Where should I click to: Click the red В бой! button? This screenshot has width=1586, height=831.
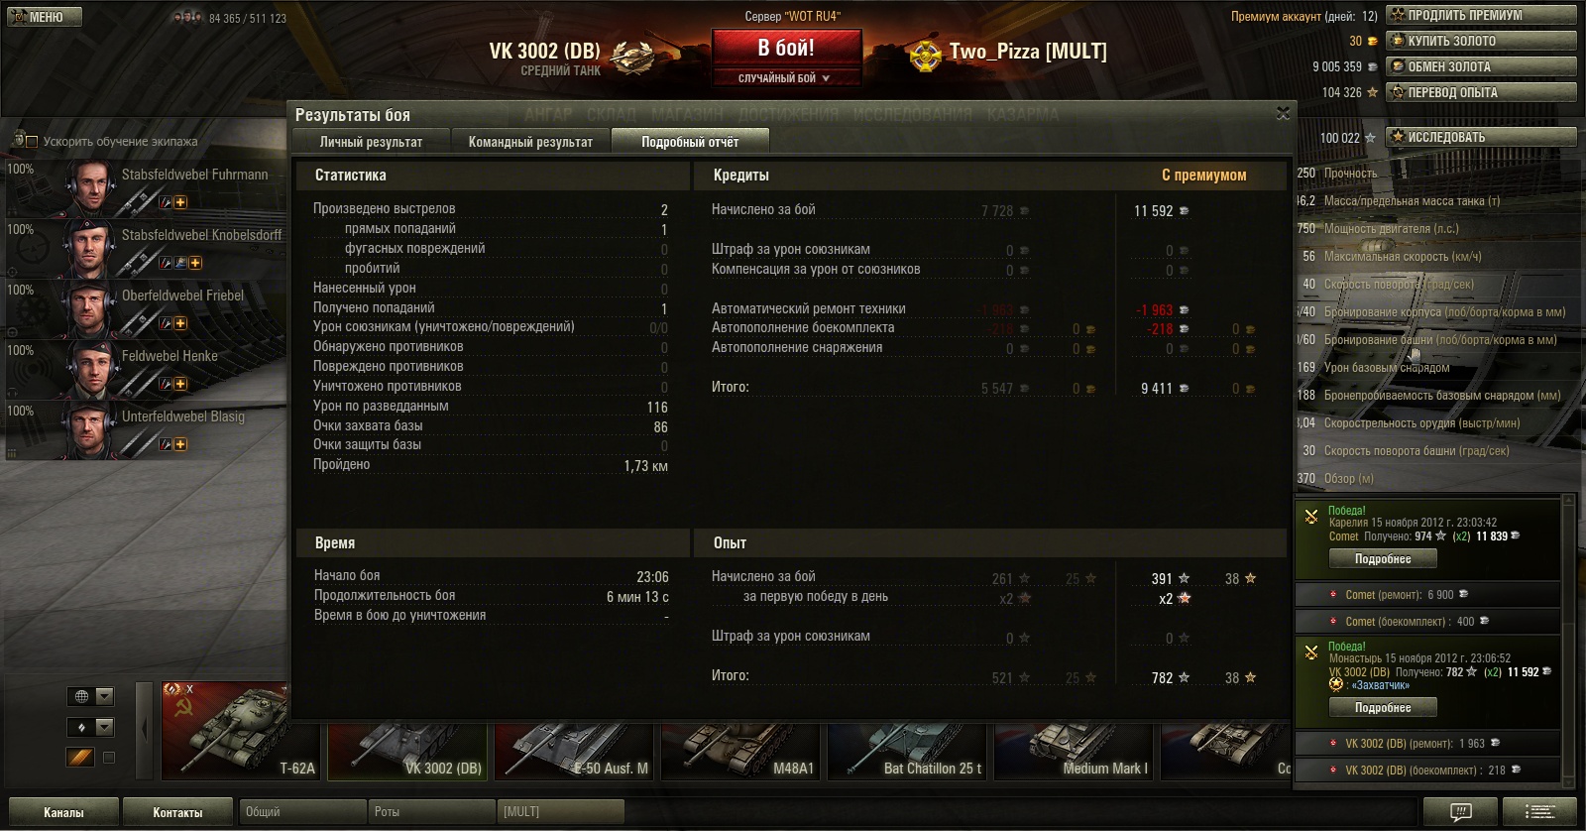pos(786,48)
